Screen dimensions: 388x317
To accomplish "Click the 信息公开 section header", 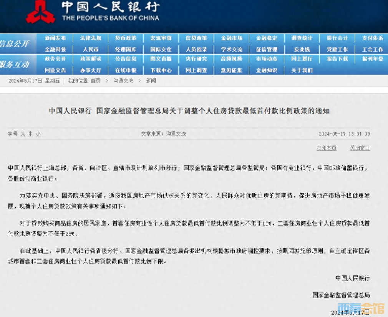I will point(15,44).
